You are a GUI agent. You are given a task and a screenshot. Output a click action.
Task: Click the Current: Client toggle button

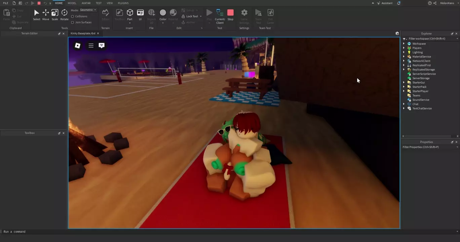[220, 15]
